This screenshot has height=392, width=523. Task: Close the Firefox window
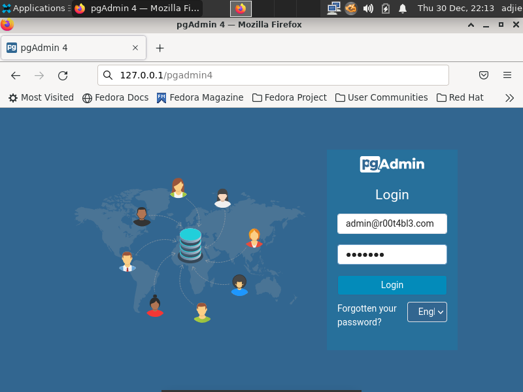(516, 25)
